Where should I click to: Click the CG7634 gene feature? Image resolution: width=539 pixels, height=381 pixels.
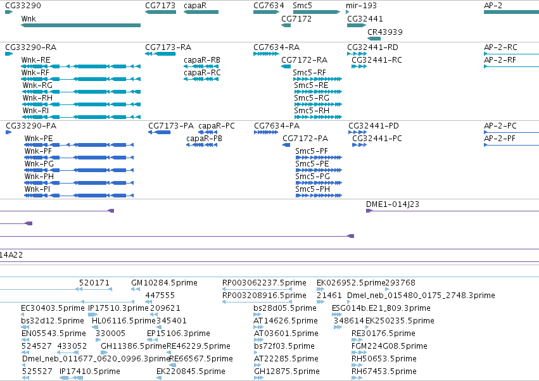(x=267, y=12)
